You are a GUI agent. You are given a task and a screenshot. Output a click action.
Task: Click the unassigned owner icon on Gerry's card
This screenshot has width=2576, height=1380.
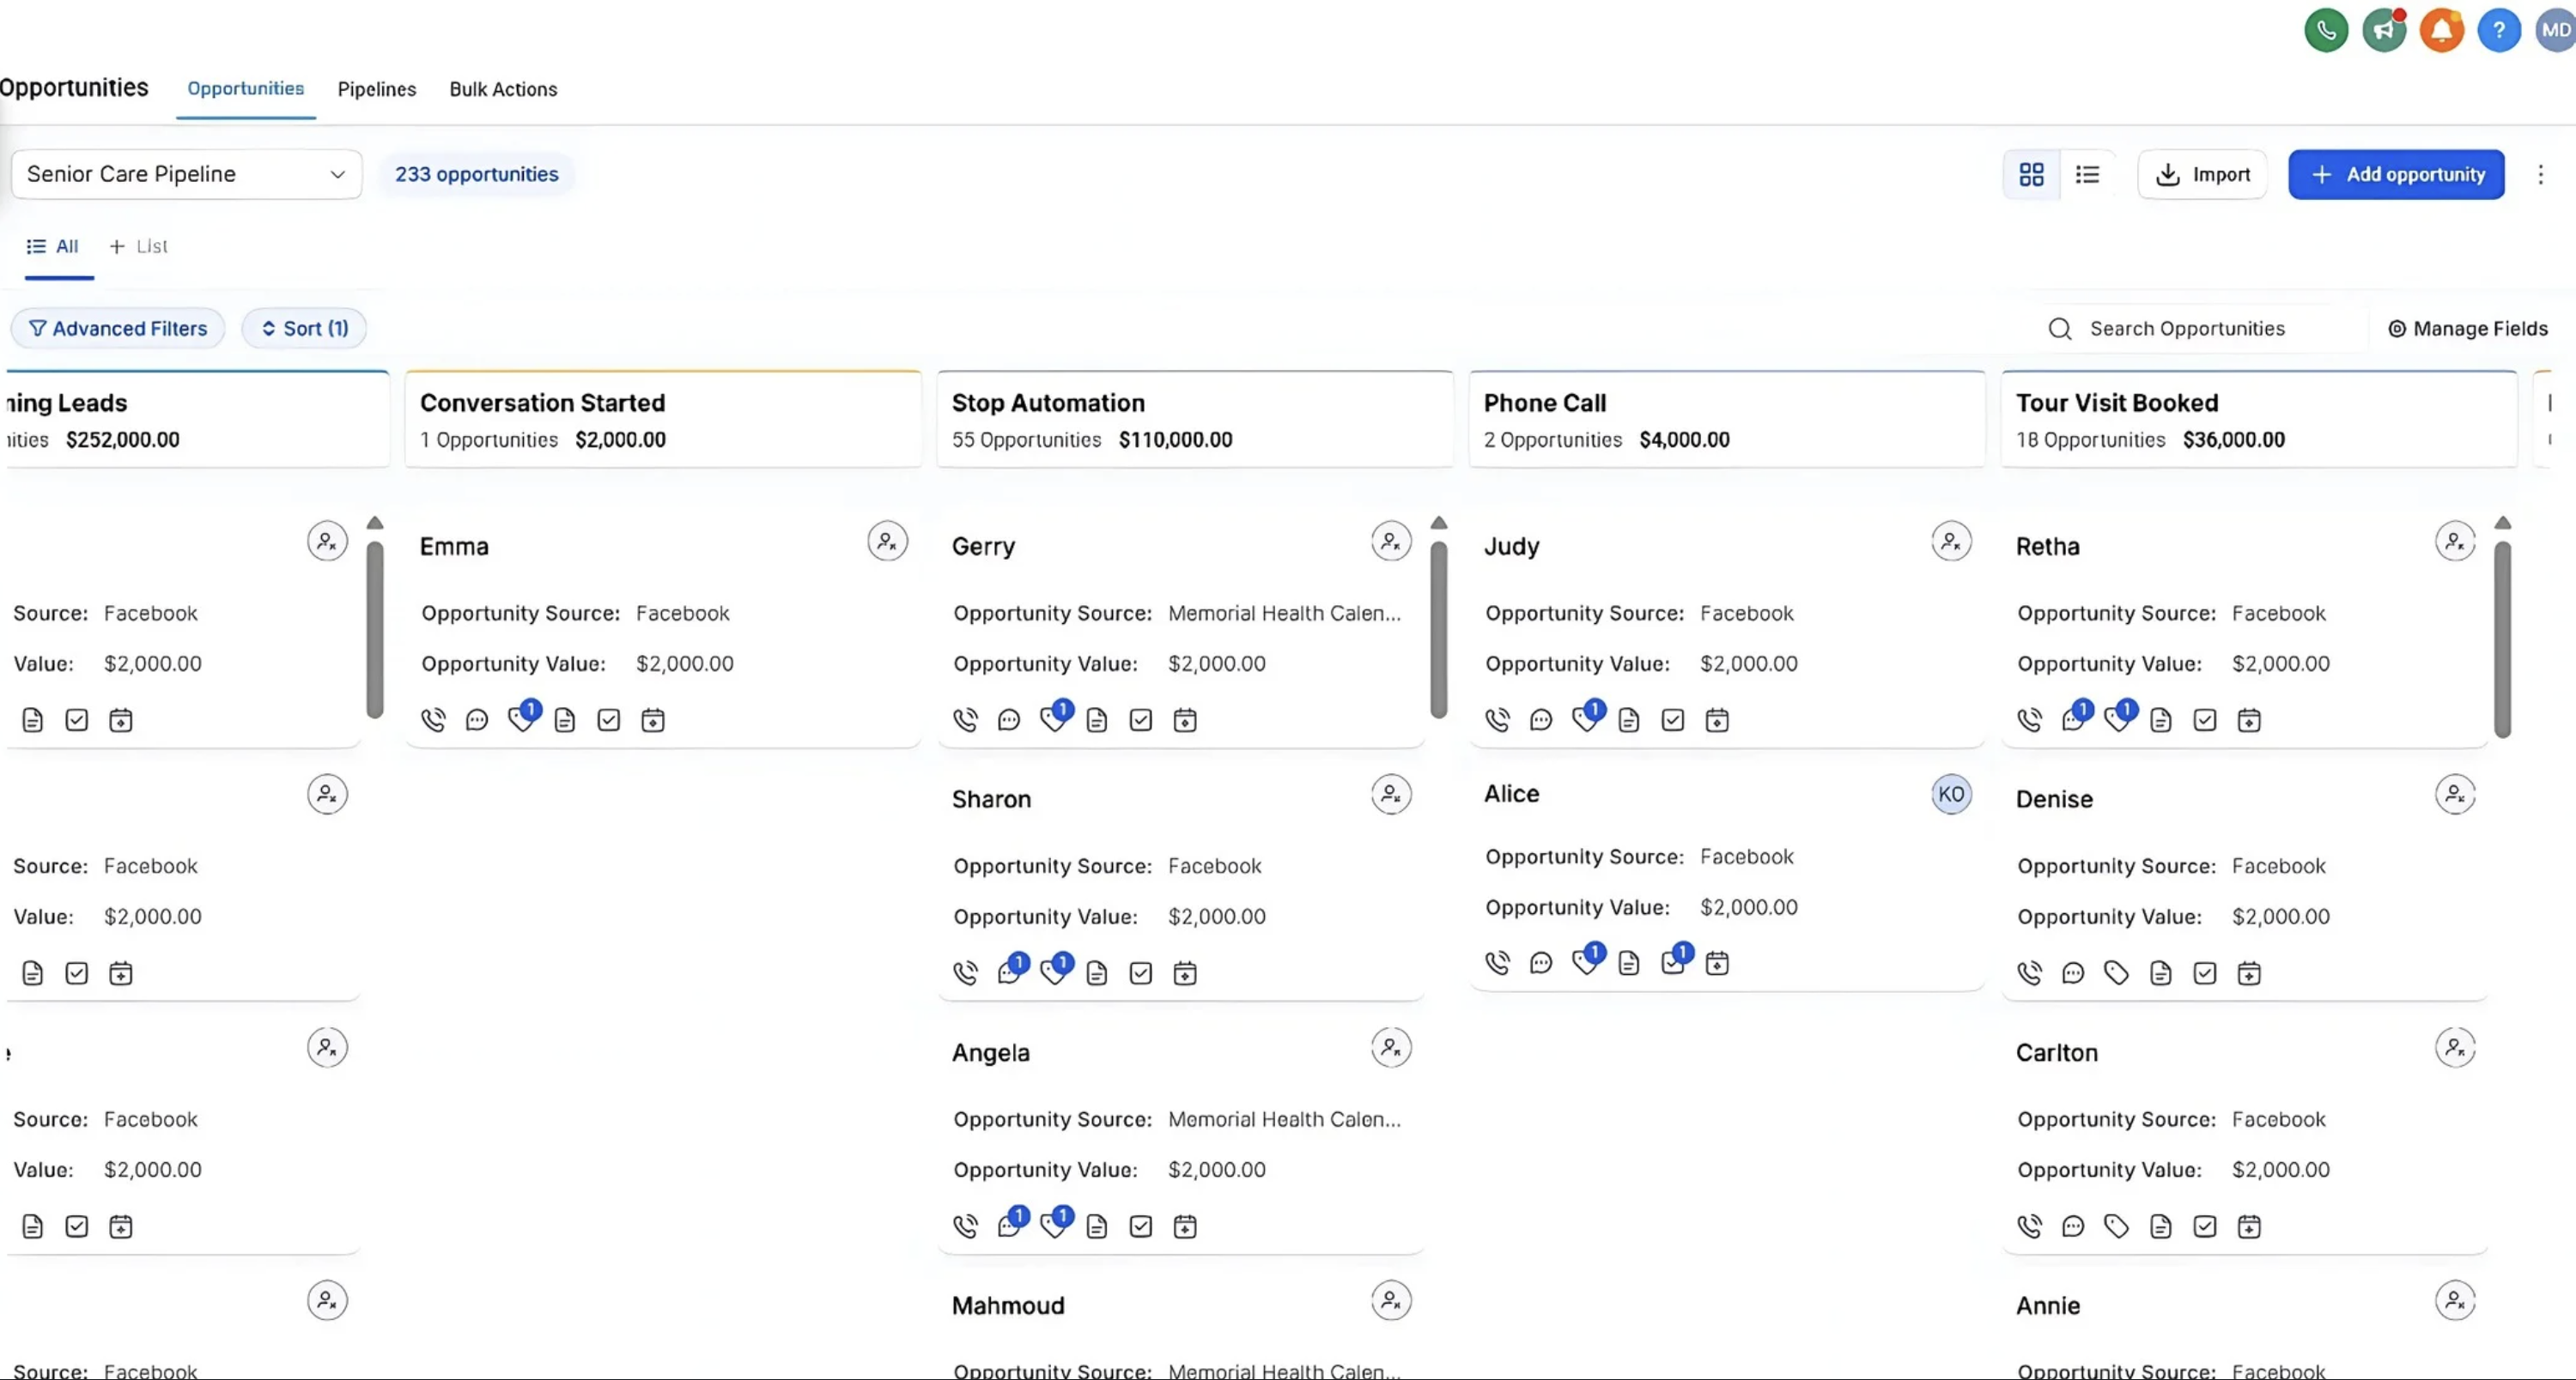[x=1391, y=541]
